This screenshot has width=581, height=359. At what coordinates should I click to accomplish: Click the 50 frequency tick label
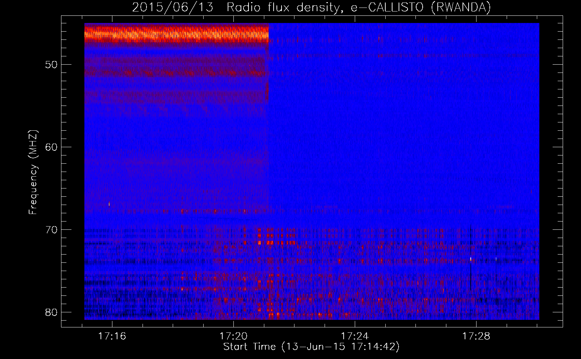tap(51, 65)
